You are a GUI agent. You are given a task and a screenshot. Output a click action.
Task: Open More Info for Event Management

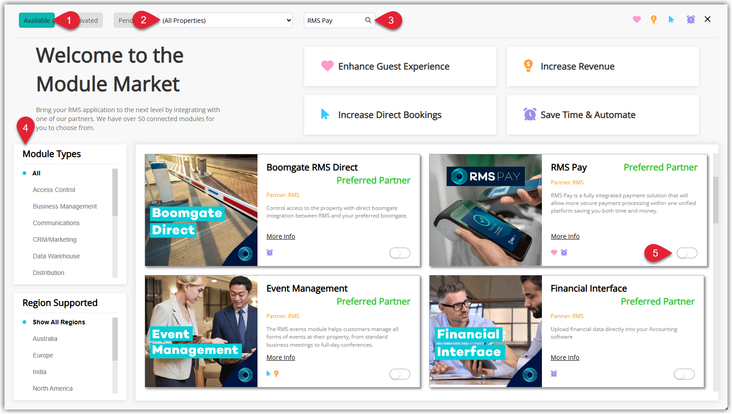[x=281, y=357]
